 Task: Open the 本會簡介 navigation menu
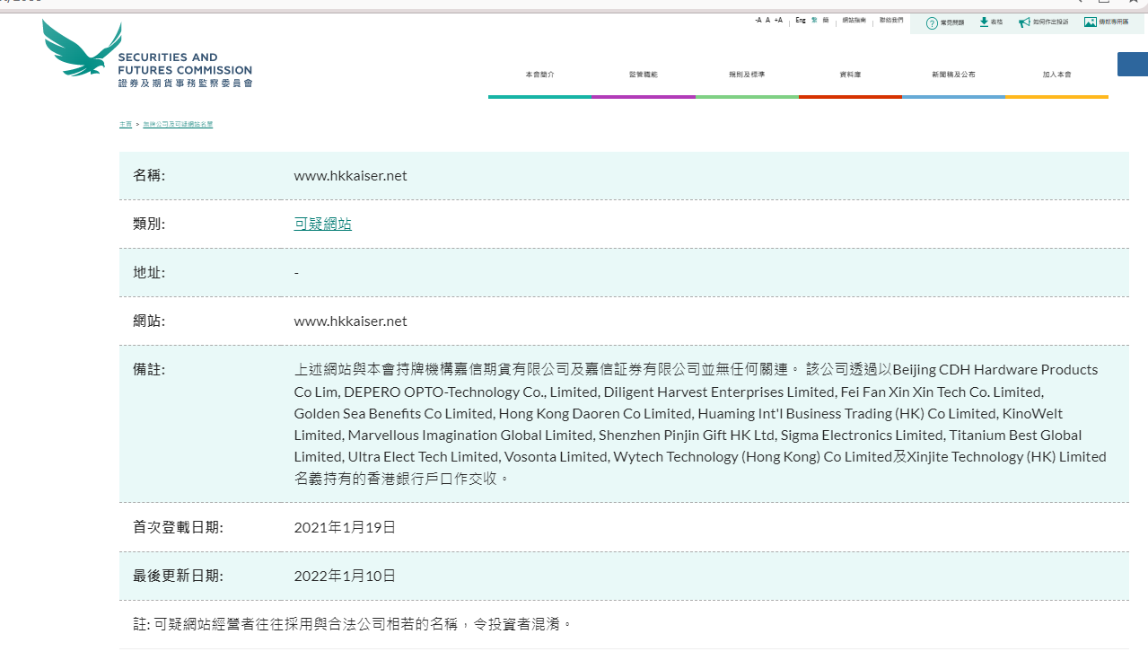click(539, 75)
